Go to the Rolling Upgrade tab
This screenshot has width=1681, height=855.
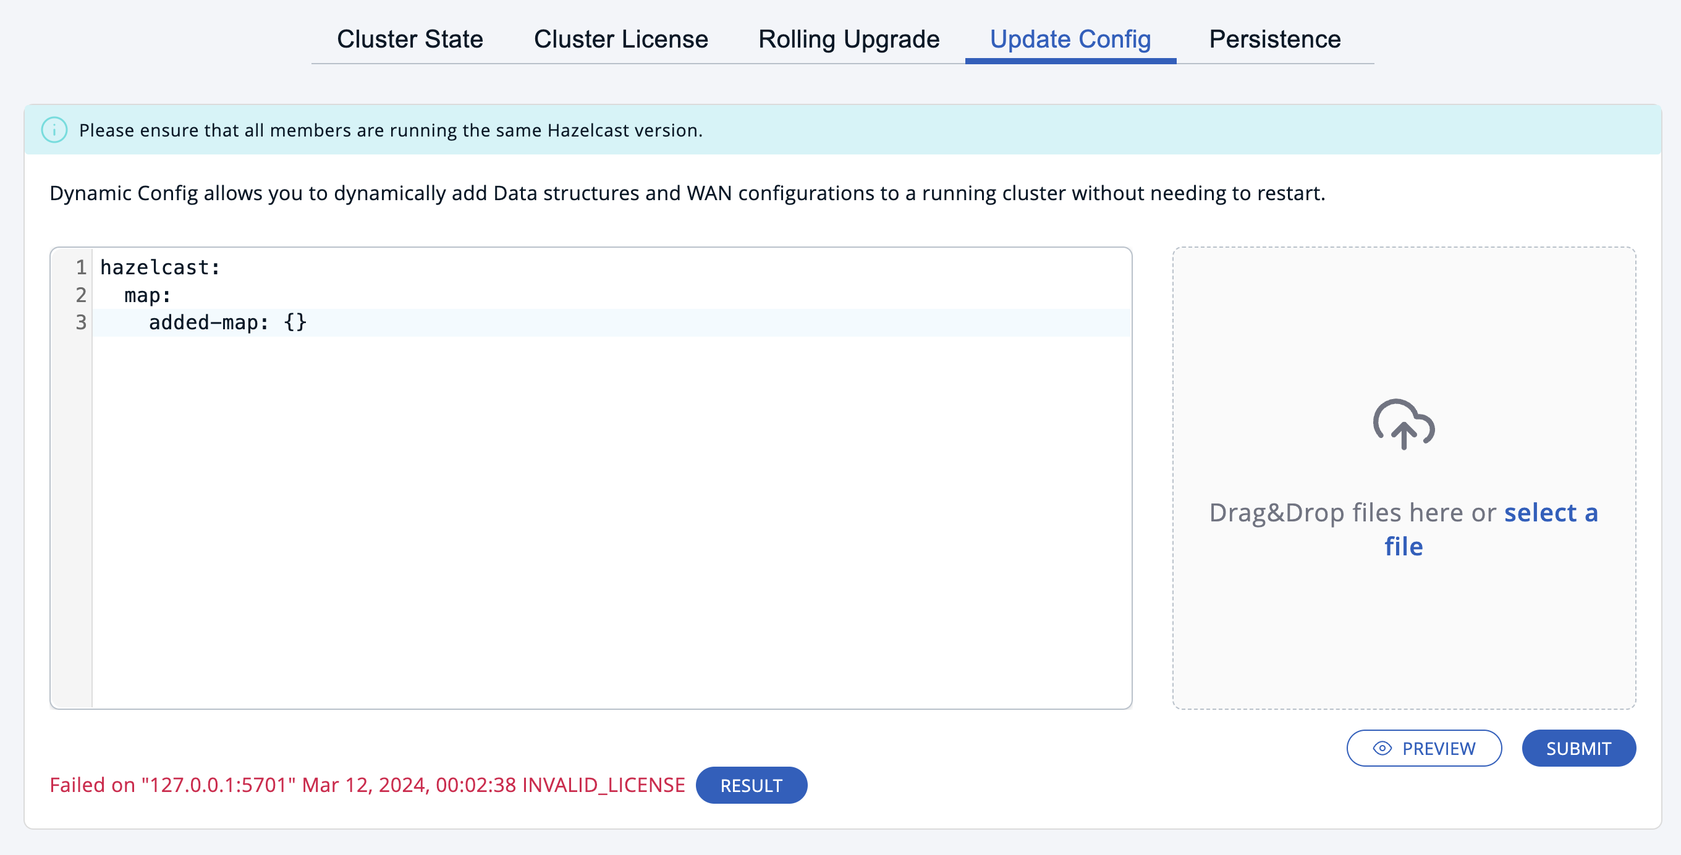849,39
